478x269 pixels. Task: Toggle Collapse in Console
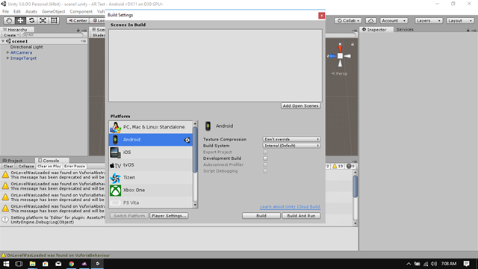click(x=26, y=166)
